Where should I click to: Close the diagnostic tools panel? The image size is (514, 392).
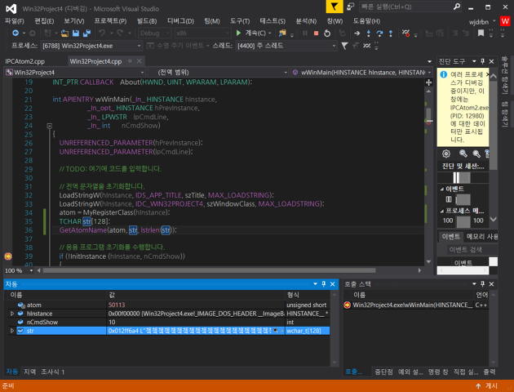491,61
